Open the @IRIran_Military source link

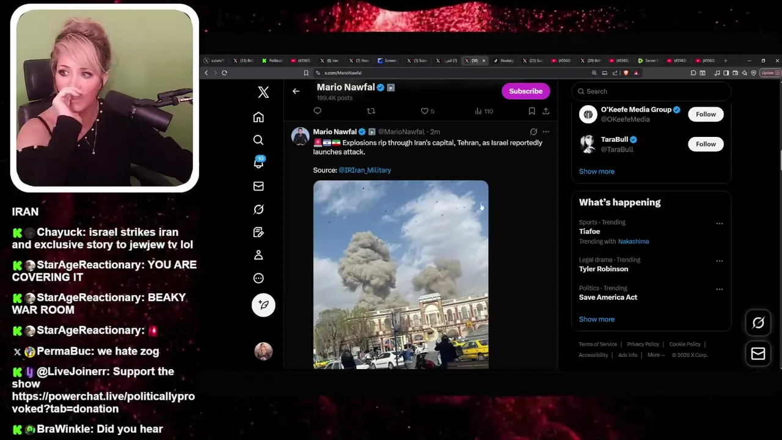coord(365,170)
